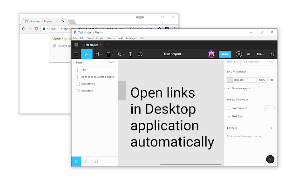This screenshot has width=298, height=186.
Task: Open the Arrange menu
Action: [x=130, y=38]
